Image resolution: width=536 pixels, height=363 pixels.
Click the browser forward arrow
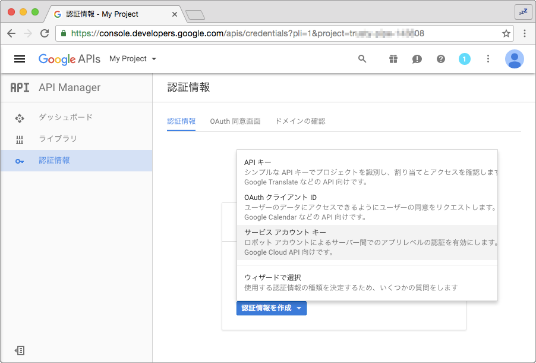pyautogui.click(x=28, y=33)
